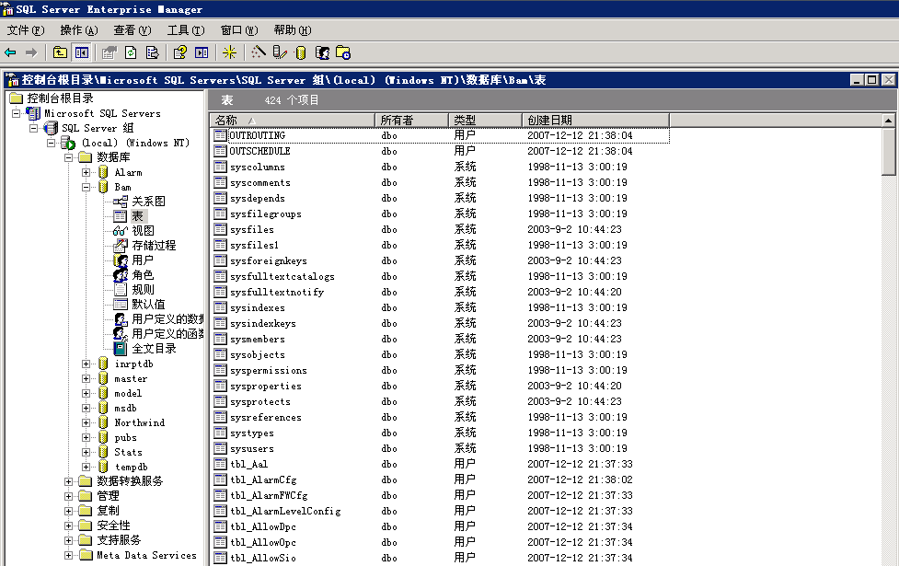Toggle the show/hide console tree icon

point(81,52)
